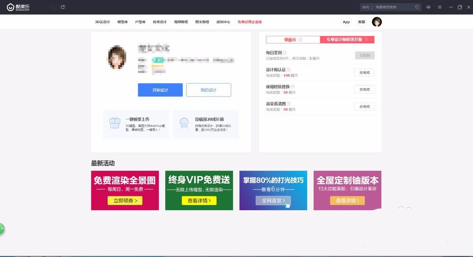473x257 pixels.
Task: Click the 一键模型上传 box icon
Action: [x=113, y=124]
